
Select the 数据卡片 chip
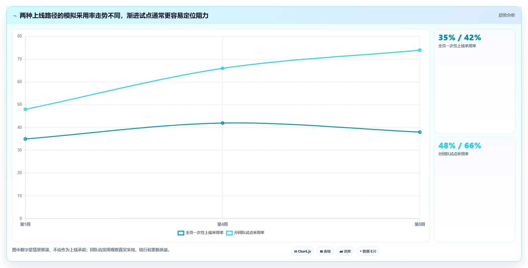click(368, 251)
